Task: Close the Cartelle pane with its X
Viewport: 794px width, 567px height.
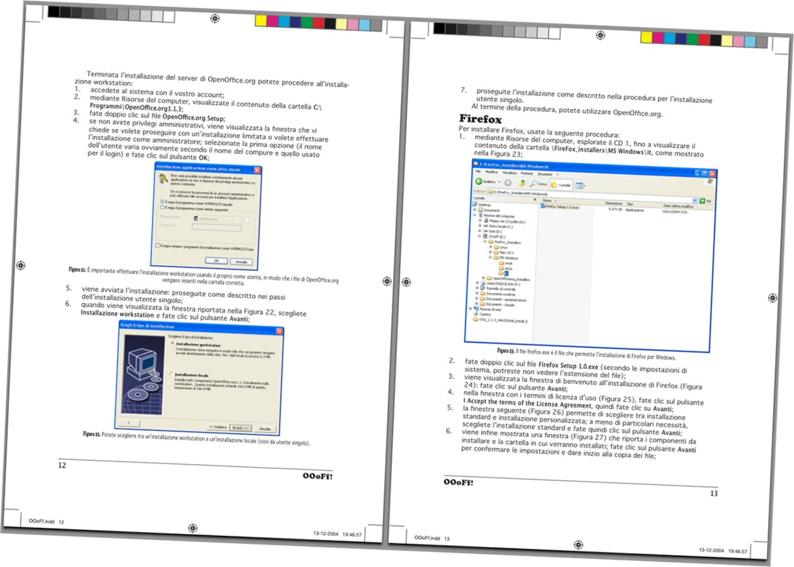Action: pyautogui.click(x=535, y=199)
